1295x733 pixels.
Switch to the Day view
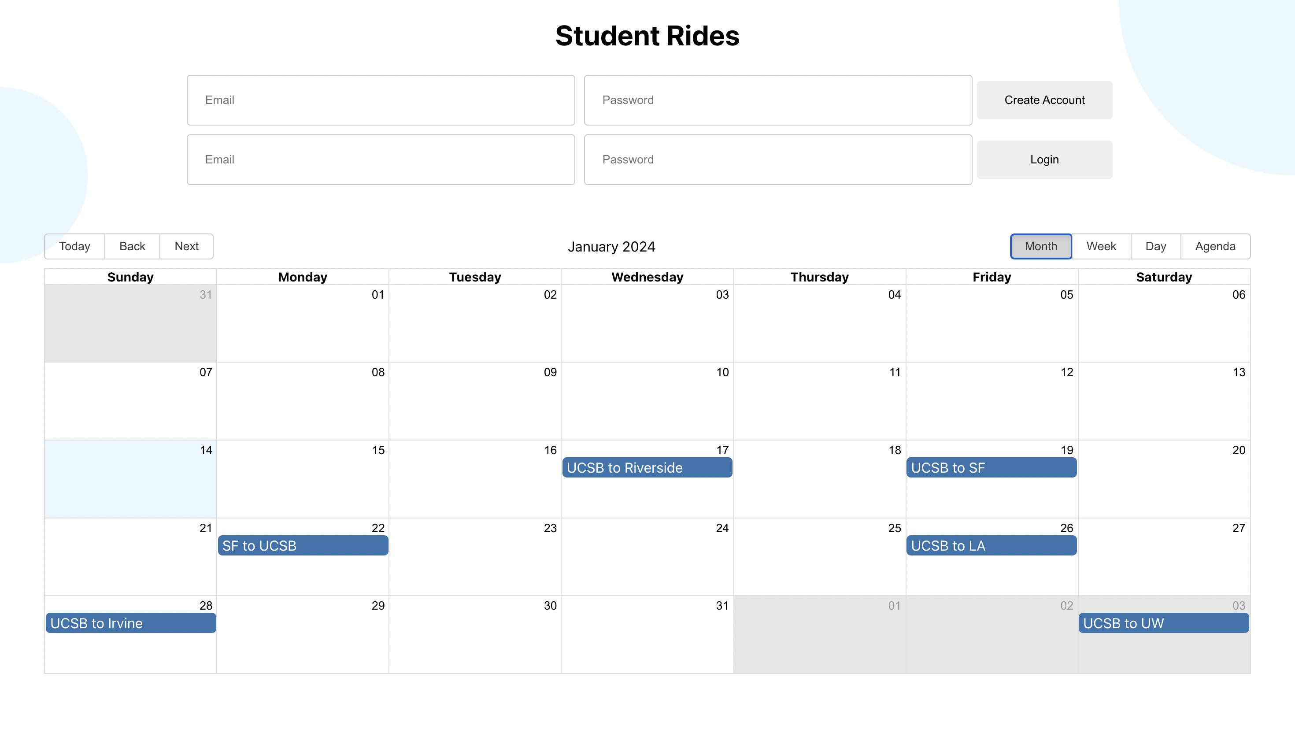tap(1155, 246)
